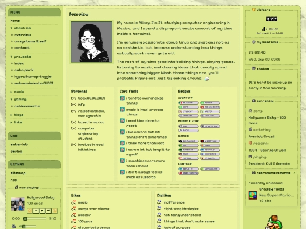Open on systems & self page

[x=30, y=41]
